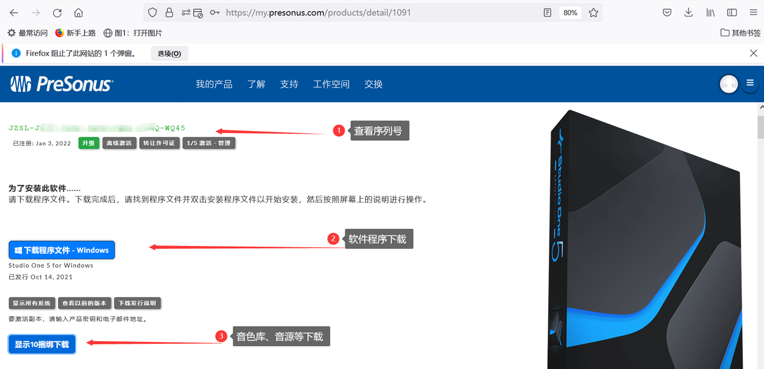Open the Firefox library icon
Viewport: 764px width, 369px height.
point(711,13)
